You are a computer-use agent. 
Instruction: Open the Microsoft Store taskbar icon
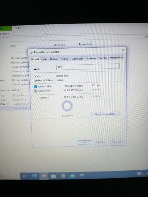click(53, 176)
